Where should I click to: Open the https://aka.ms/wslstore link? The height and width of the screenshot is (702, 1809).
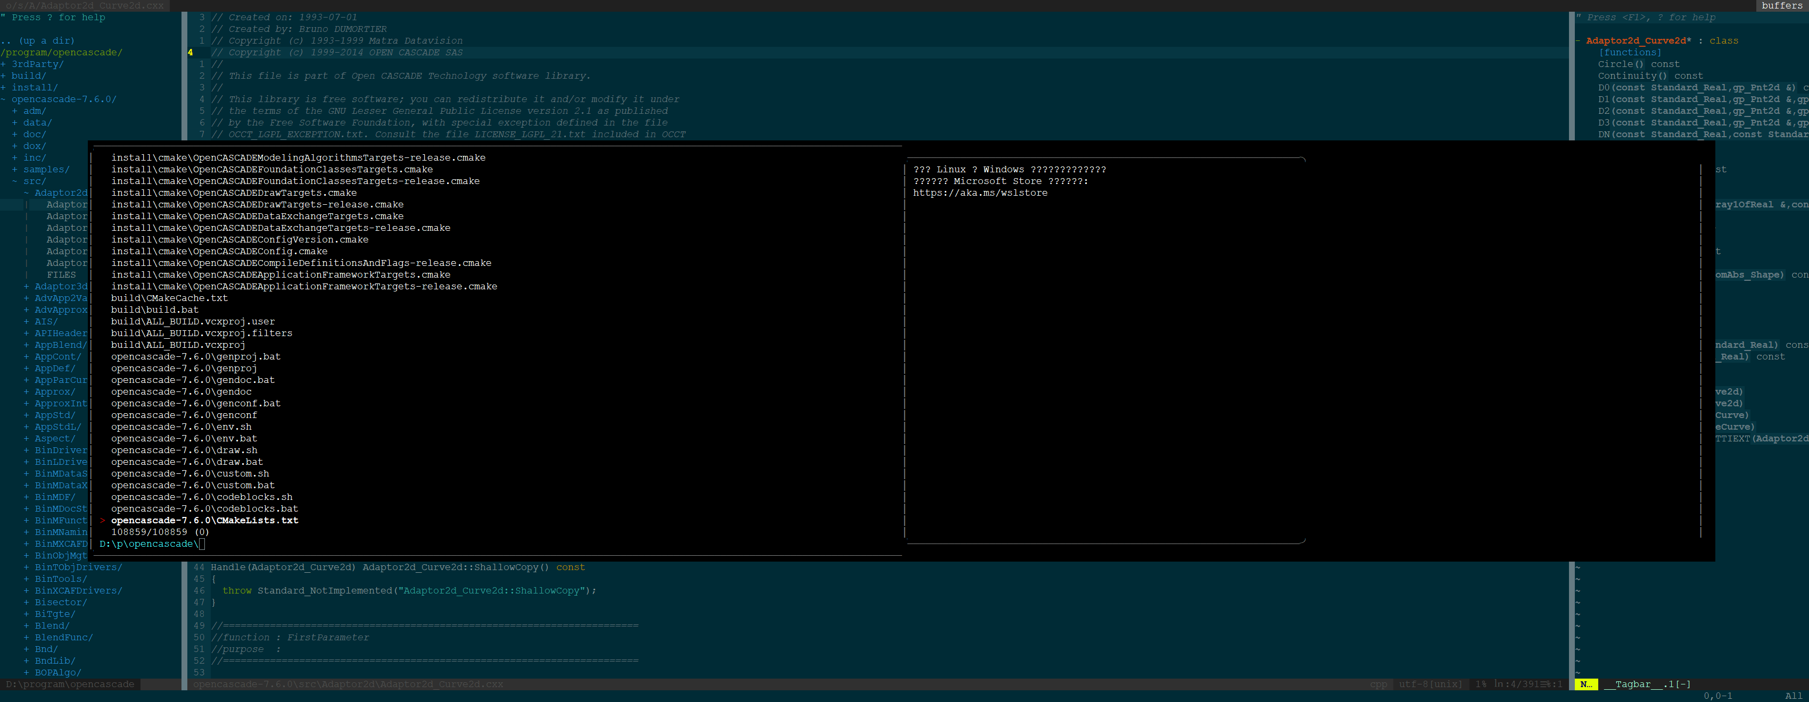tap(980, 193)
